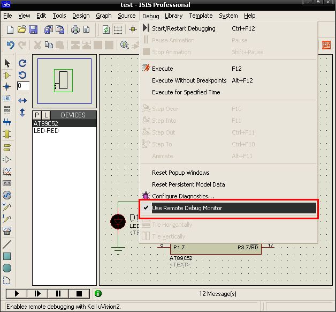Image resolution: width=336 pixels, height=312 pixels.
Task: Click the rotation angle input field
Action: 23,86
